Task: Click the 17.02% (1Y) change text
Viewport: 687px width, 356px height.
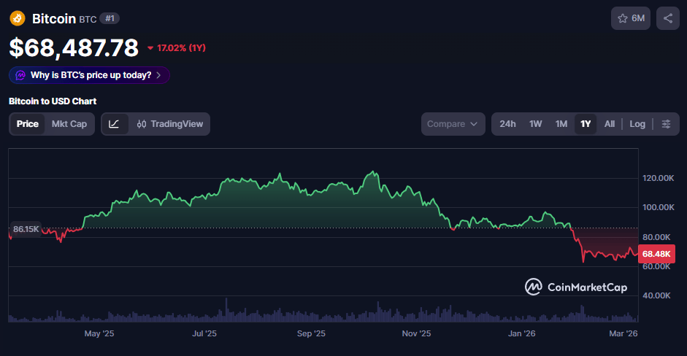Action: coord(181,47)
